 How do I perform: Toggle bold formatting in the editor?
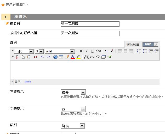click(x=81, y=51)
